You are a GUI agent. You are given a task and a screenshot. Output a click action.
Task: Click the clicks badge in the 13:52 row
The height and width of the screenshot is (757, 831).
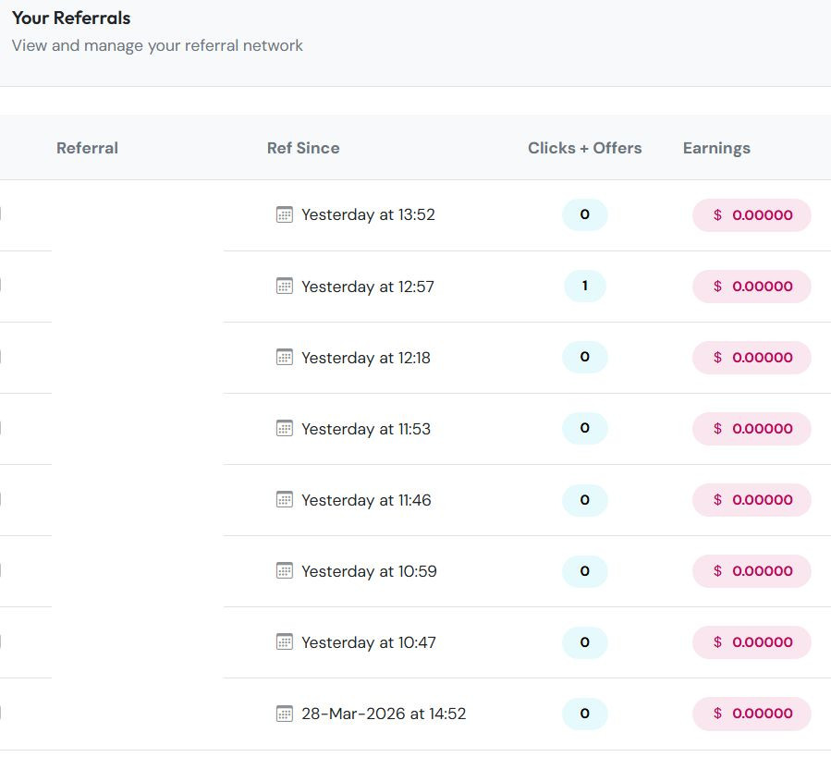tap(584, 214)
